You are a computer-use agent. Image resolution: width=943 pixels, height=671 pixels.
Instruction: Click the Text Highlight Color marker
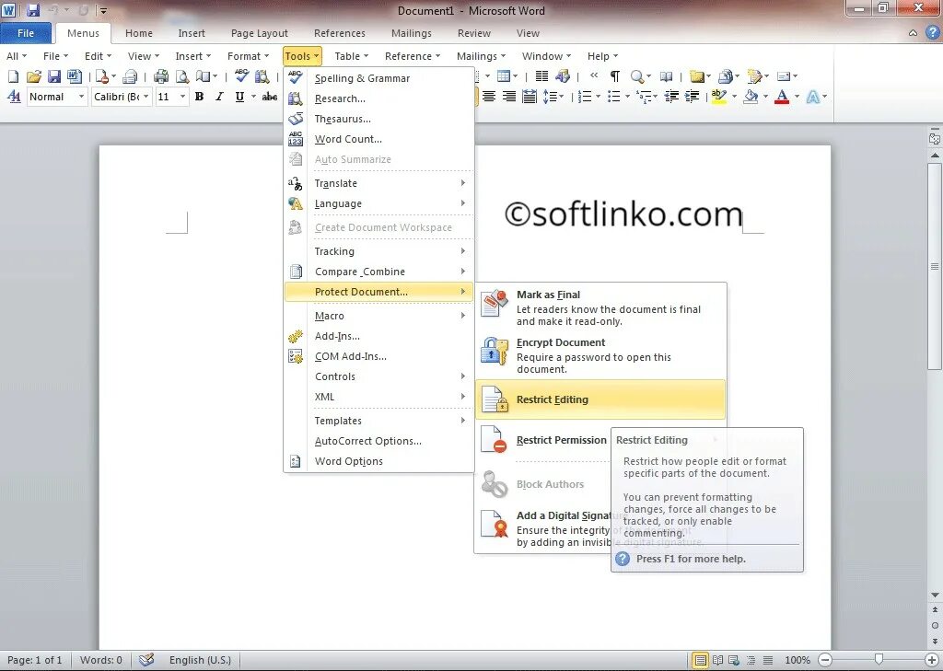pyautogui.click(x=718, y=97)
